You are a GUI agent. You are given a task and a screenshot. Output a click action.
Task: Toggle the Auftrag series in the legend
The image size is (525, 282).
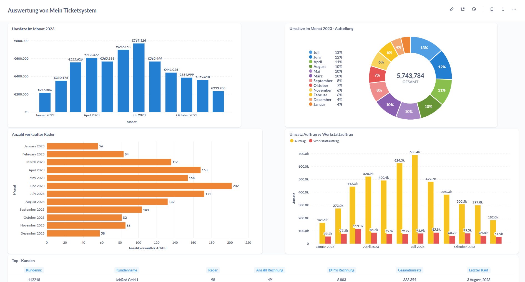coord(298,141)
